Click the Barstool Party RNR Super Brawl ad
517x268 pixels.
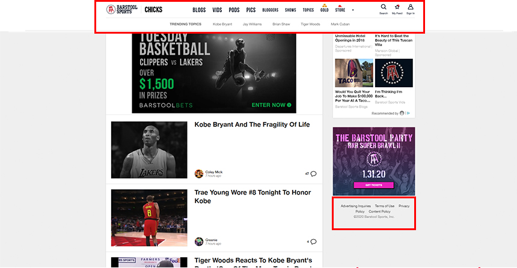tap(374, 161)
